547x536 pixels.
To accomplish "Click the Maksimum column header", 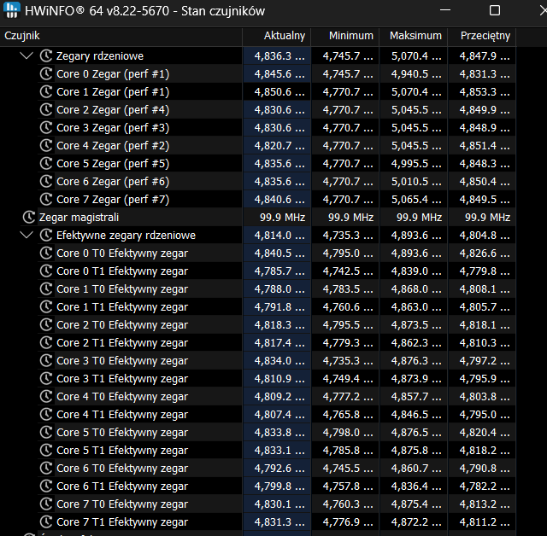I will 412,36.
